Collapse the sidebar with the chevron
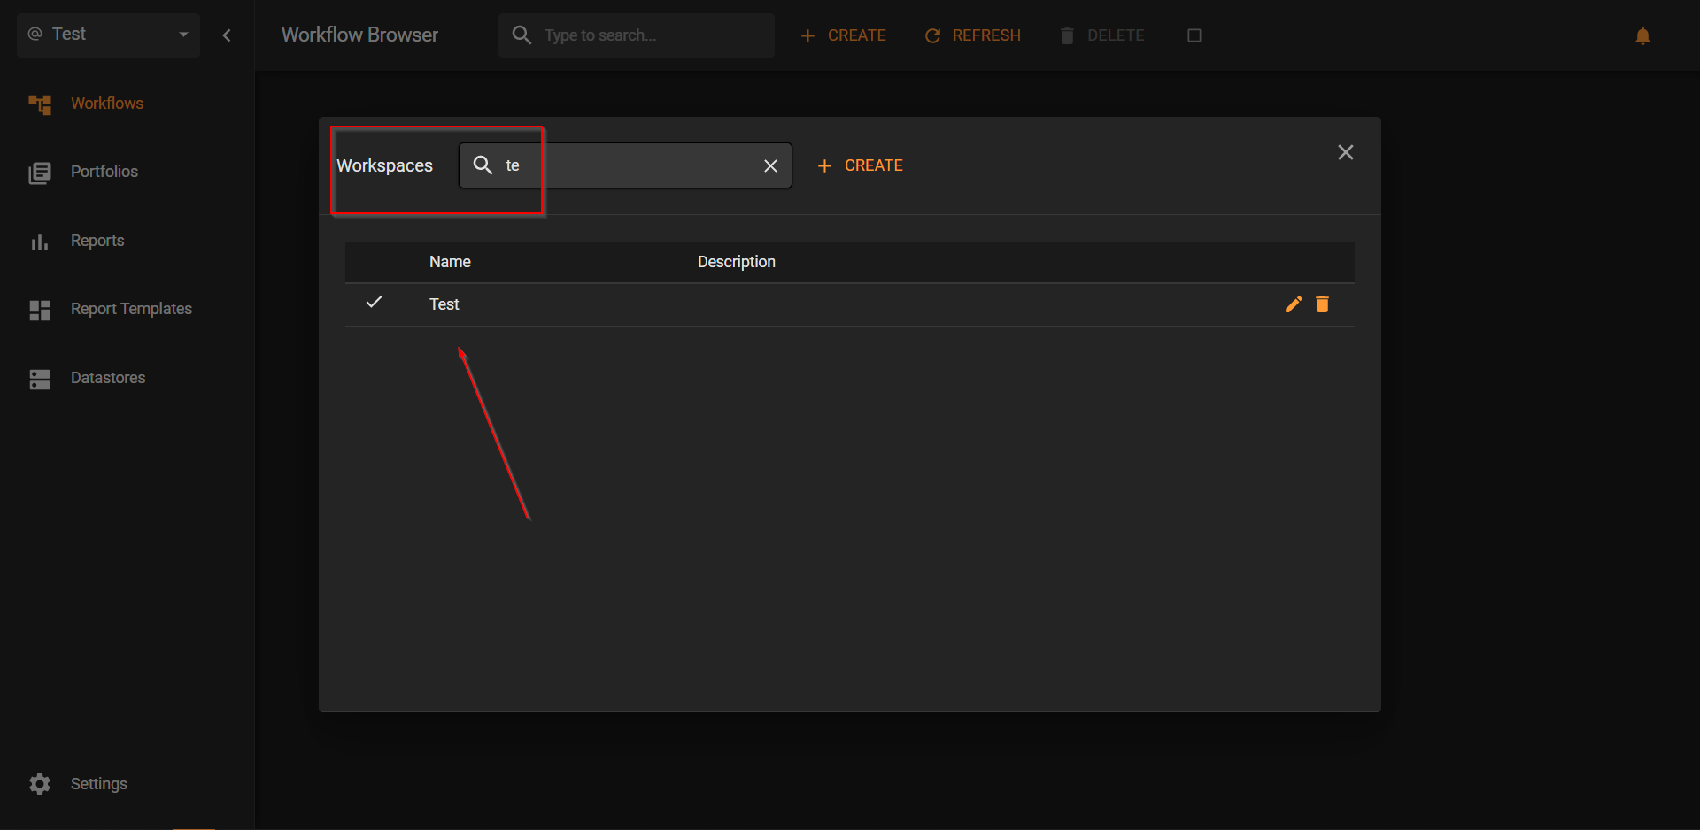Viewport: 1700px width, 830px height. 227,35
